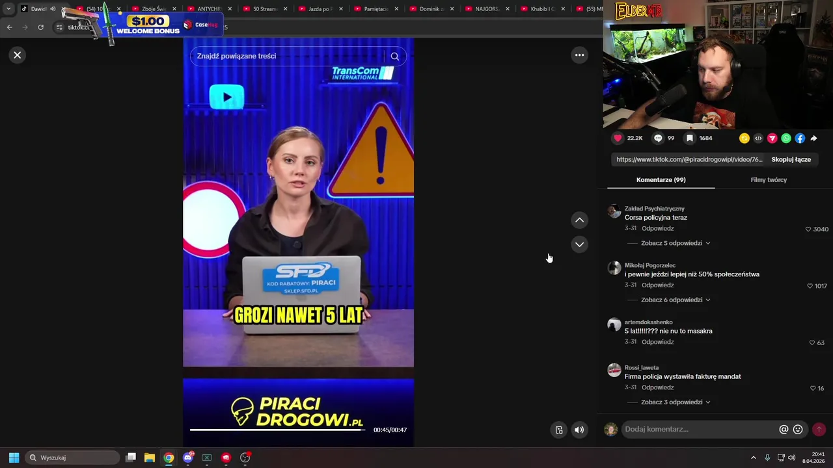Screen dimensions: 833x468
Task: Expand 'Zobacz 5 odpowiedzi' replies
Action: [676, 243]
